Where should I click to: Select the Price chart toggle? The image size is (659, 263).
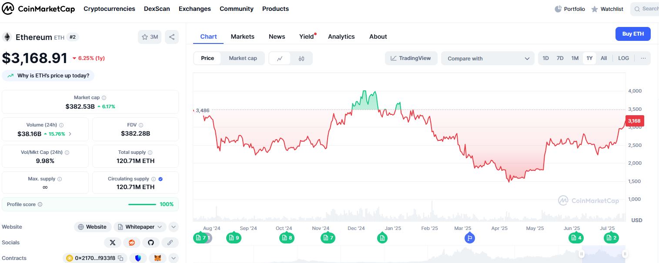point(207,58)
